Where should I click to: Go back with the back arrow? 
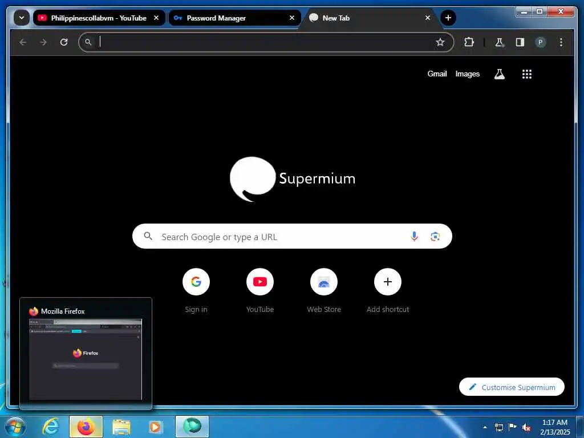23,42
